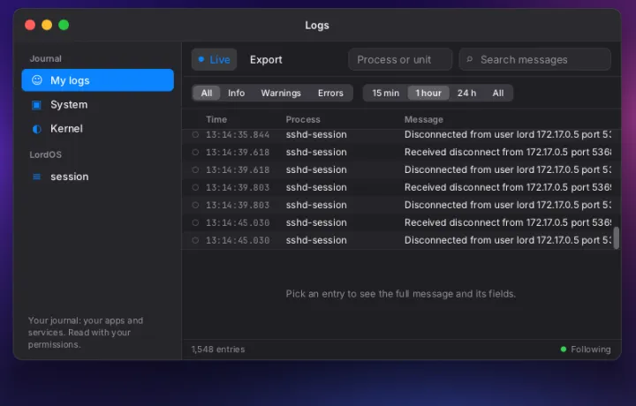
Task: Open LordOS session logs
Action: pos(98,177)
